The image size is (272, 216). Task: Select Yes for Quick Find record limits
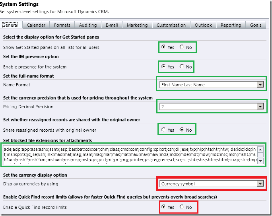coord(163,207)
